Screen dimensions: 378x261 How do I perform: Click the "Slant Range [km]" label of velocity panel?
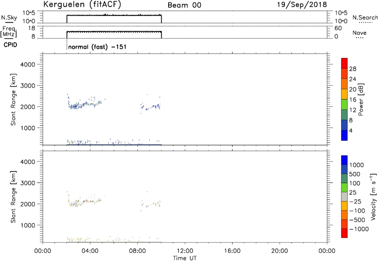pos(13,197)
